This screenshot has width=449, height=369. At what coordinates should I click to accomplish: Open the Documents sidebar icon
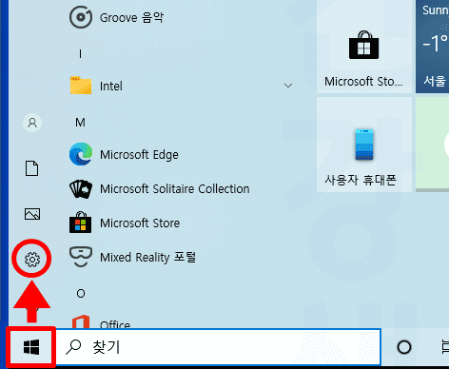coord(32,168)
